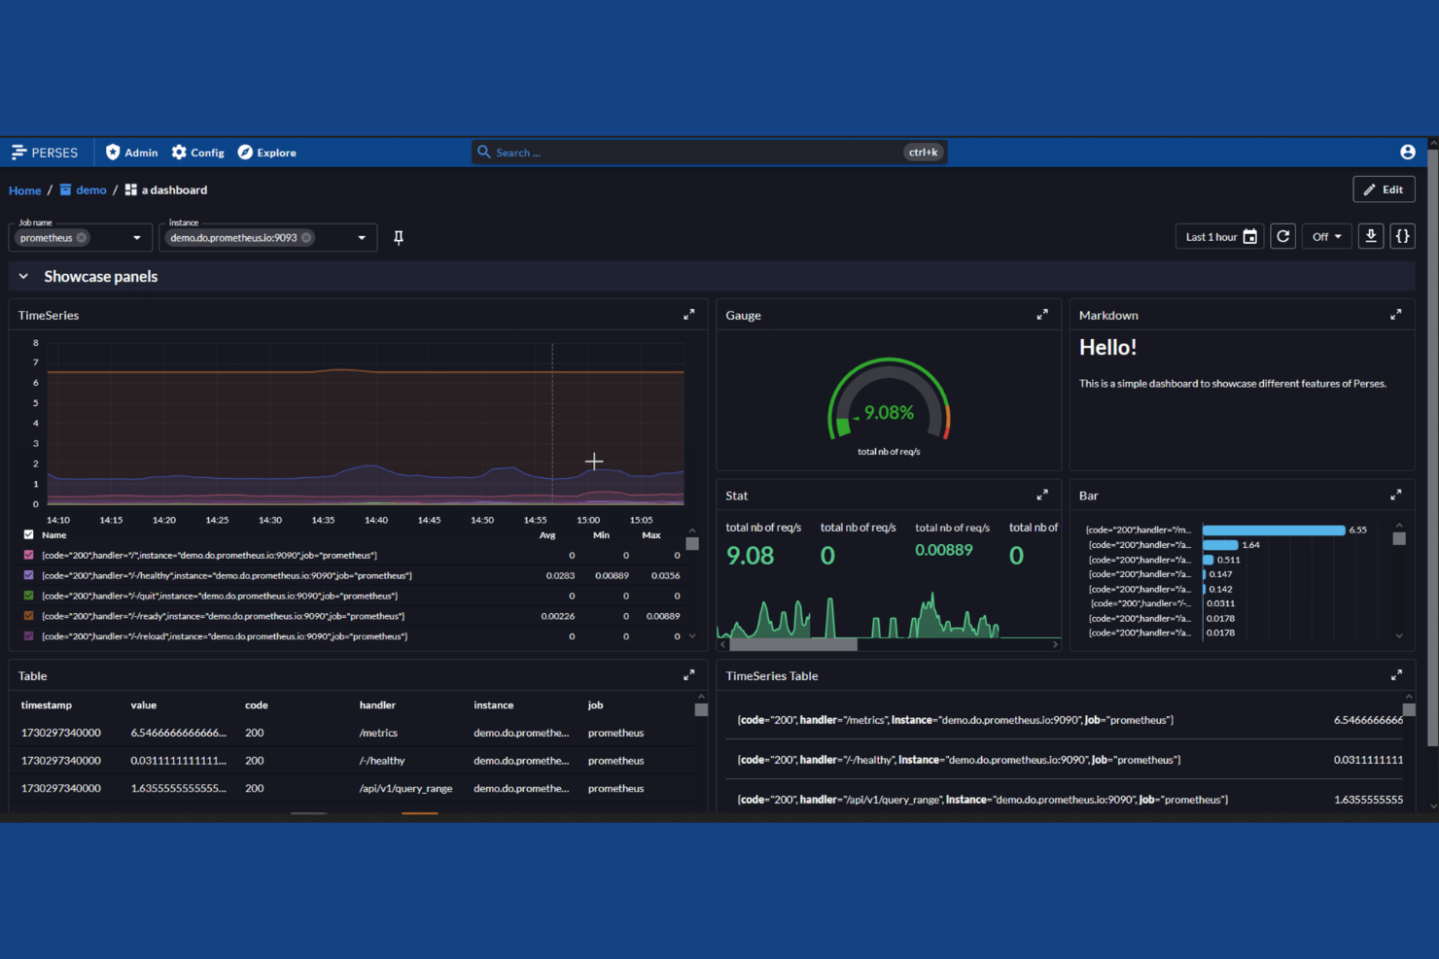Refresh the dashboard with the reload icon
1439x959 pixels.
tap(1282, 236)
